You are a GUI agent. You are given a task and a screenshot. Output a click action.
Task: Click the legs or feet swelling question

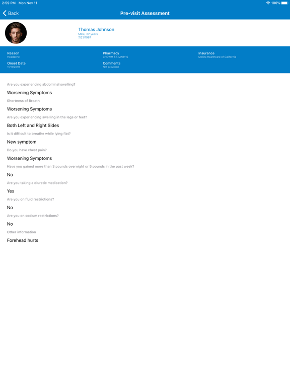coord(47,117)
